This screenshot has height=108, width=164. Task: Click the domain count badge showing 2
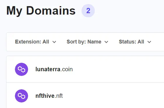click(x=88, y=11)
